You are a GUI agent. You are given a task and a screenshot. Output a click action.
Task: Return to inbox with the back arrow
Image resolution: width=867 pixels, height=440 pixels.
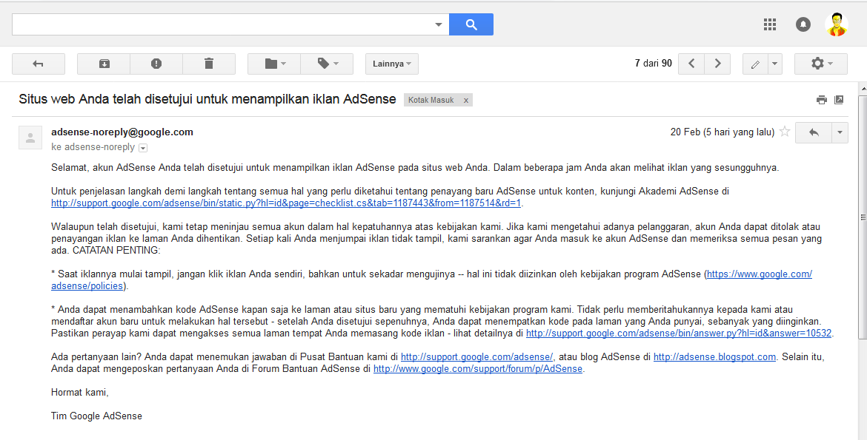[39, 64]
